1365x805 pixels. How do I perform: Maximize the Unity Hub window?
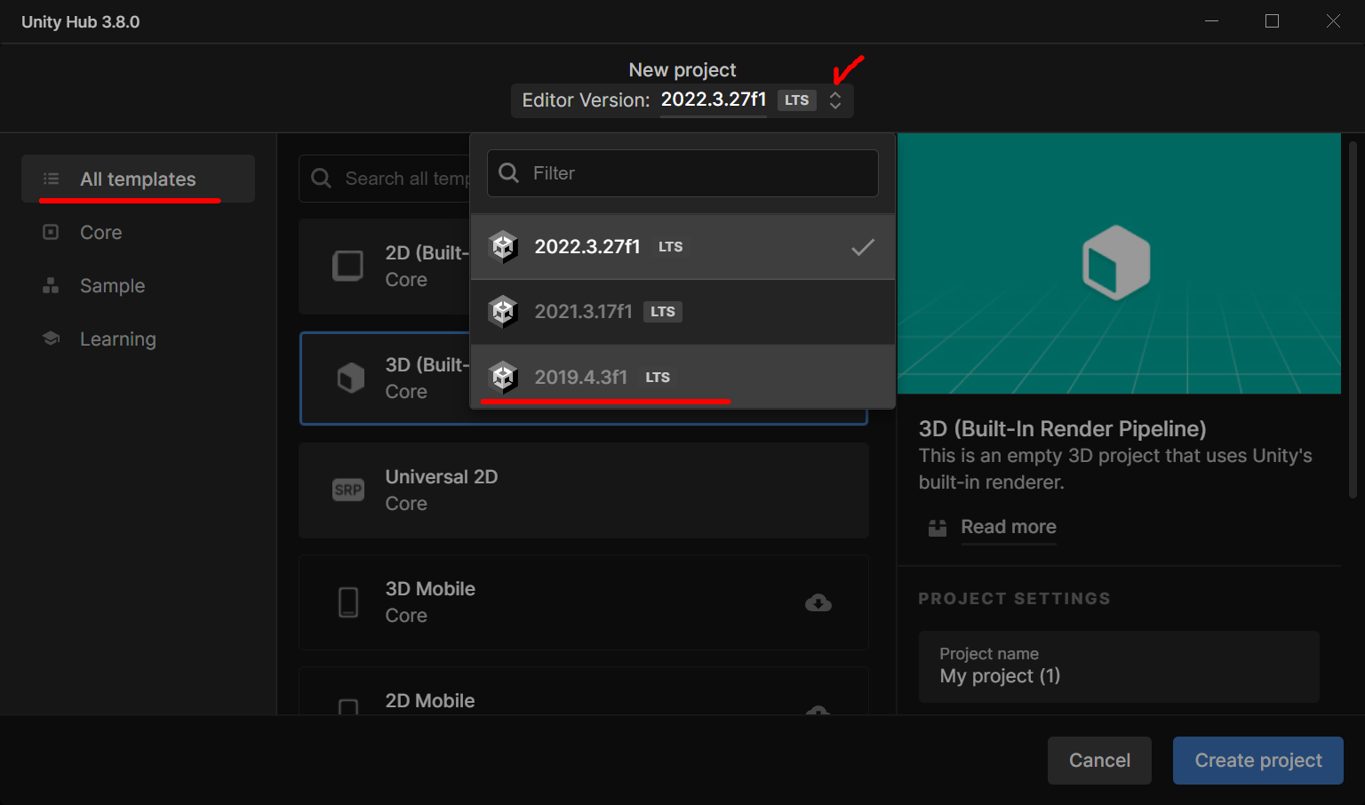click(1273, 21)
